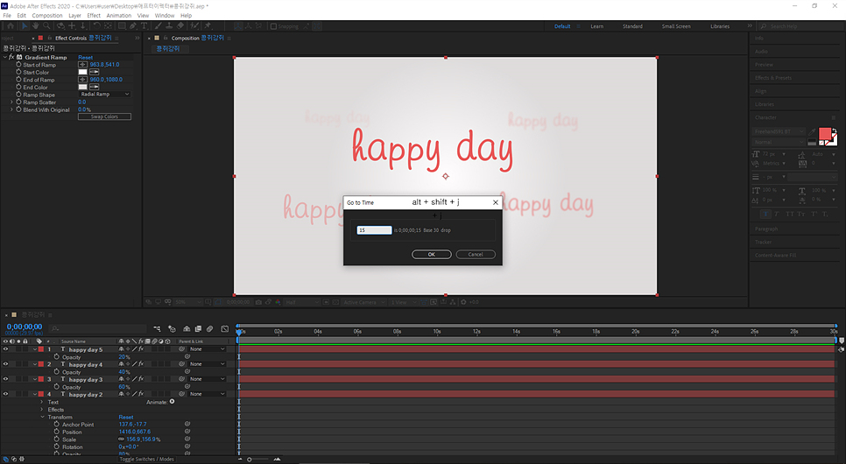Select the Pen tool
The image size is (846, 464).
[x=133, y=26]
